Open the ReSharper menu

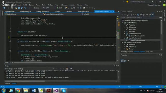click(x=64, y=5)
